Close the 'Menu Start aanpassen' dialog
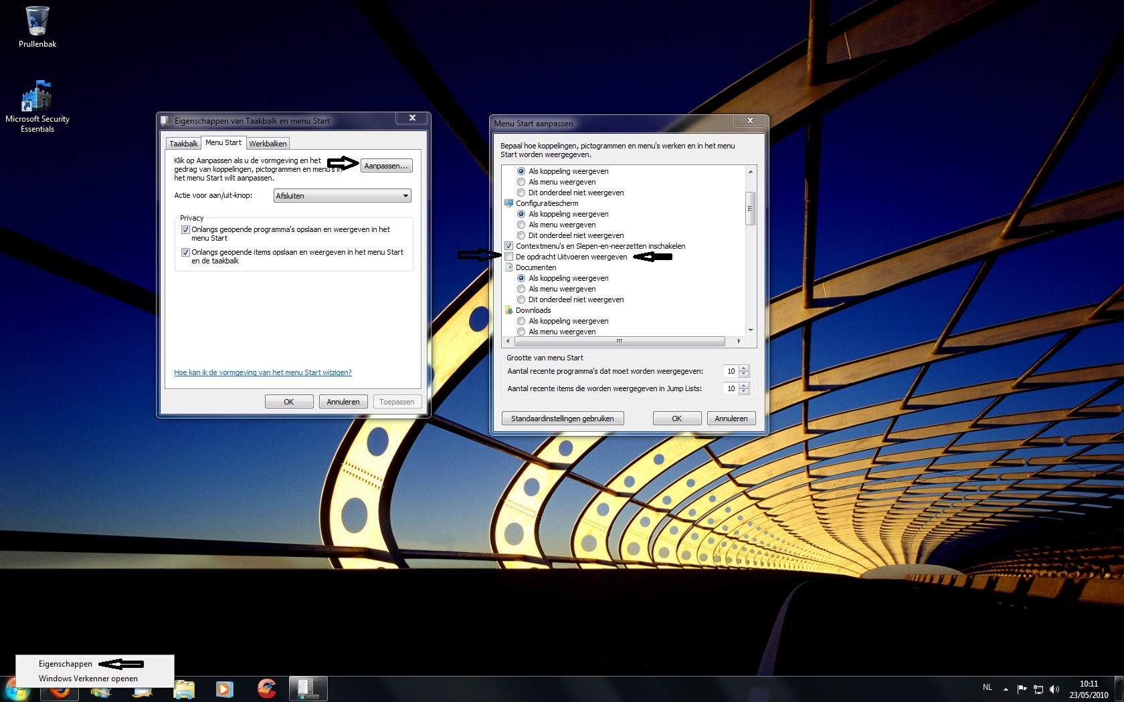1124x702 pixels. (x=750, y=120)
